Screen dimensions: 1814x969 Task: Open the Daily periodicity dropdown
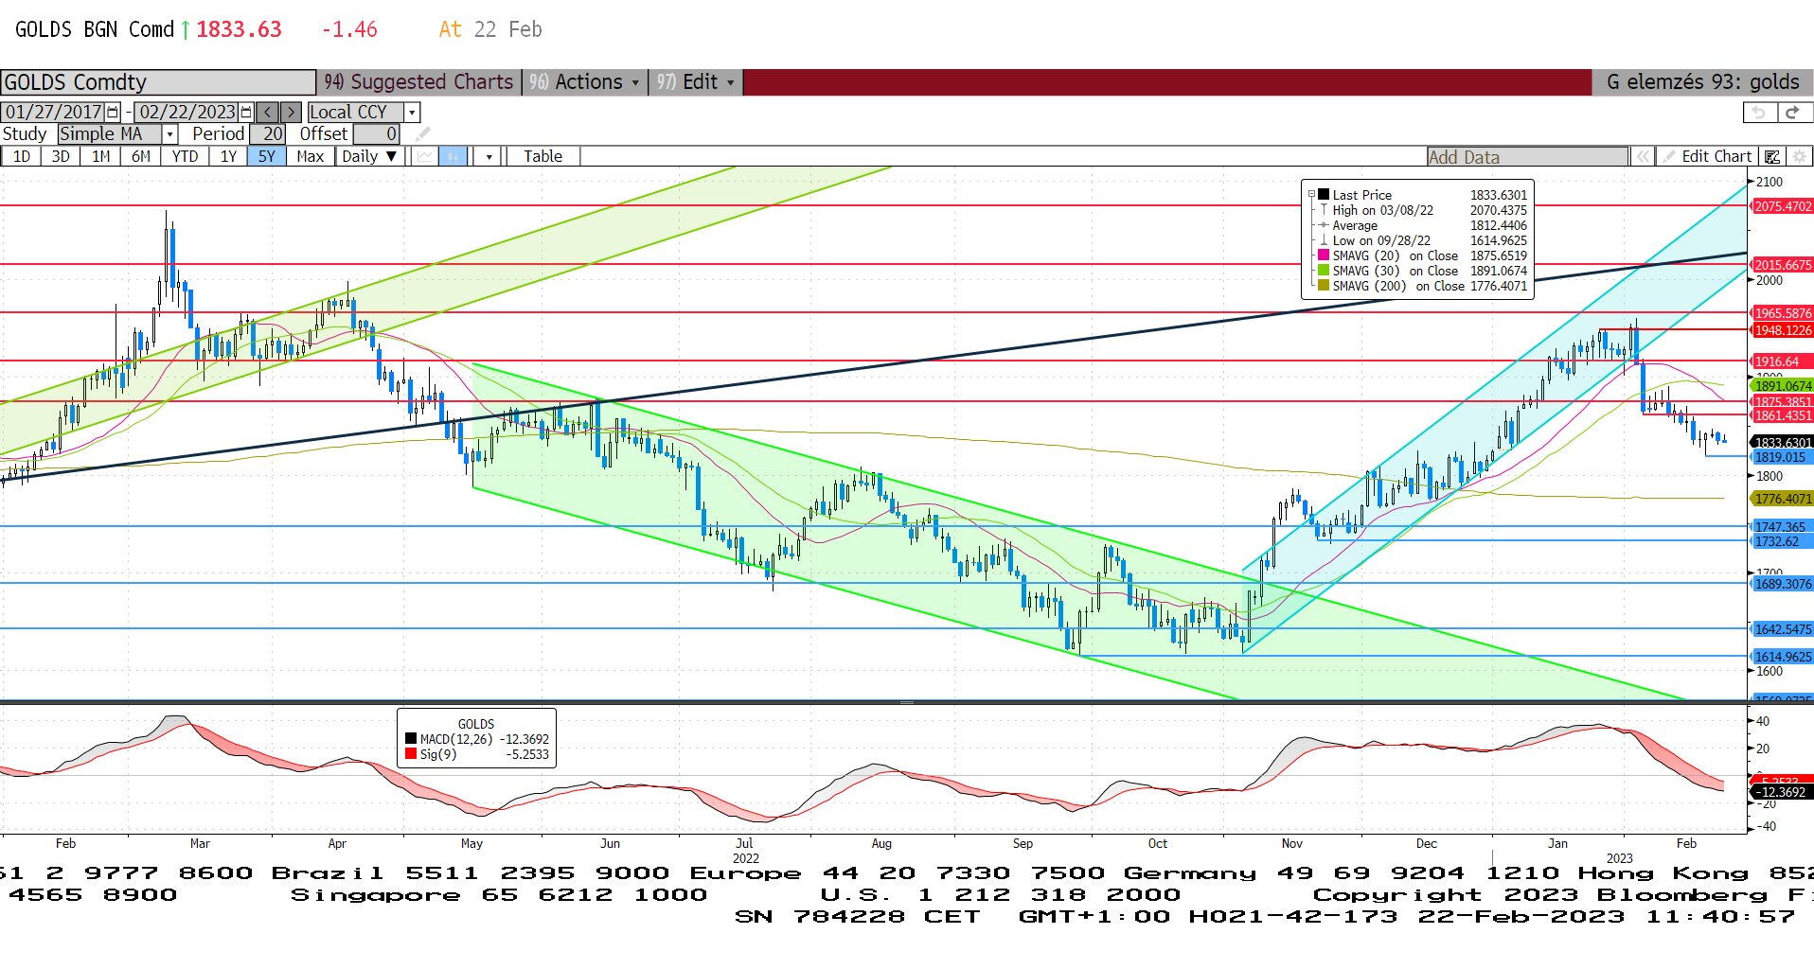[371, 156]
